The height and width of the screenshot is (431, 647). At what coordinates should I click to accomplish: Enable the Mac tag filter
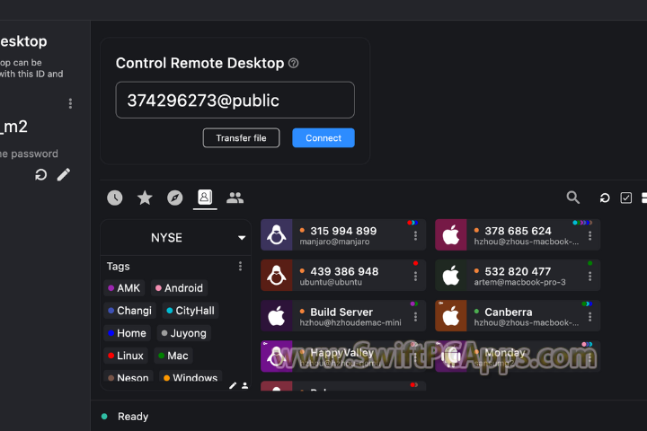point(173,356)
